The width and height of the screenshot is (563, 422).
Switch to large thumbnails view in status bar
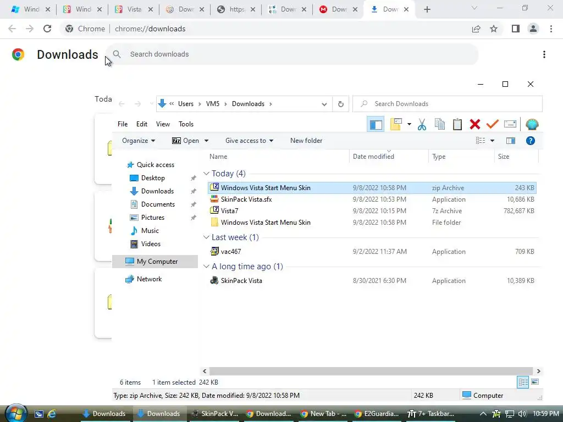(x=535, y=382)
